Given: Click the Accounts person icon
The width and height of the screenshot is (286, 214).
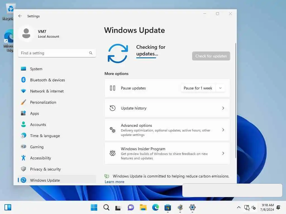Looking at the screenshot, I should [x=23, y=124].
